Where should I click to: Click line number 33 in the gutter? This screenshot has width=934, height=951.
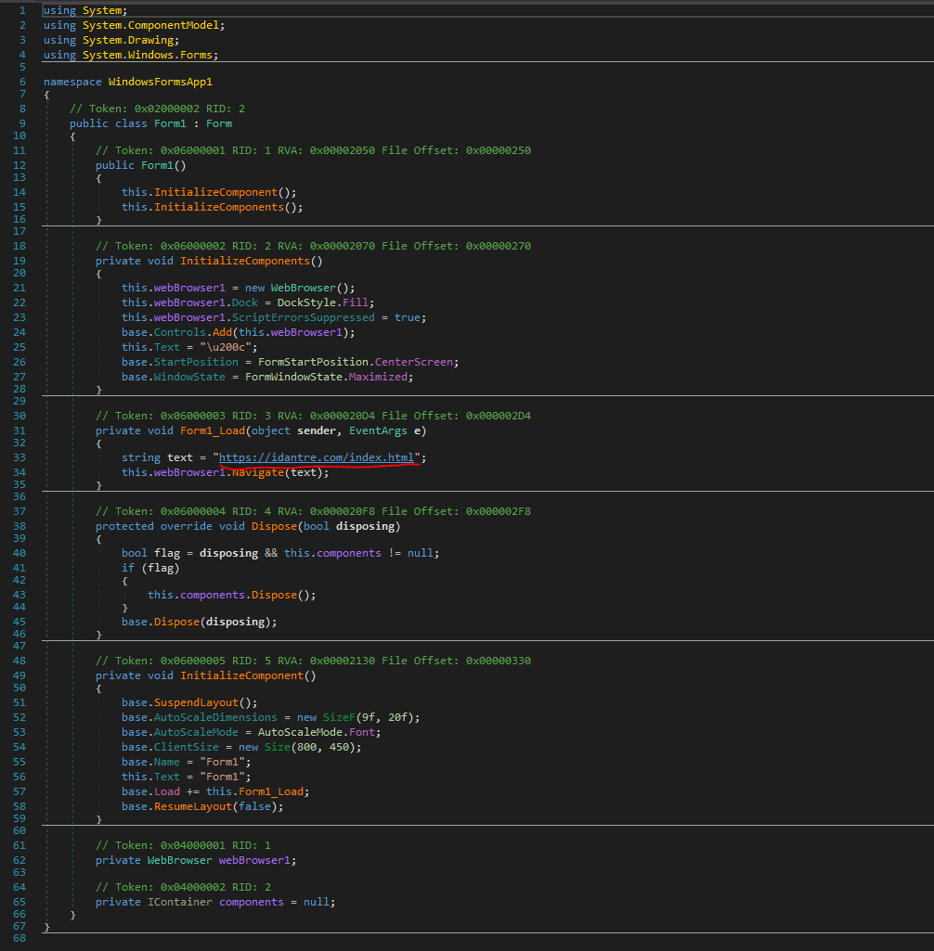point(19,458)
